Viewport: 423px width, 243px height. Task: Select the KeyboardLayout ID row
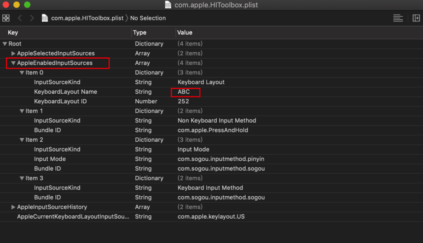click(60, 101)
